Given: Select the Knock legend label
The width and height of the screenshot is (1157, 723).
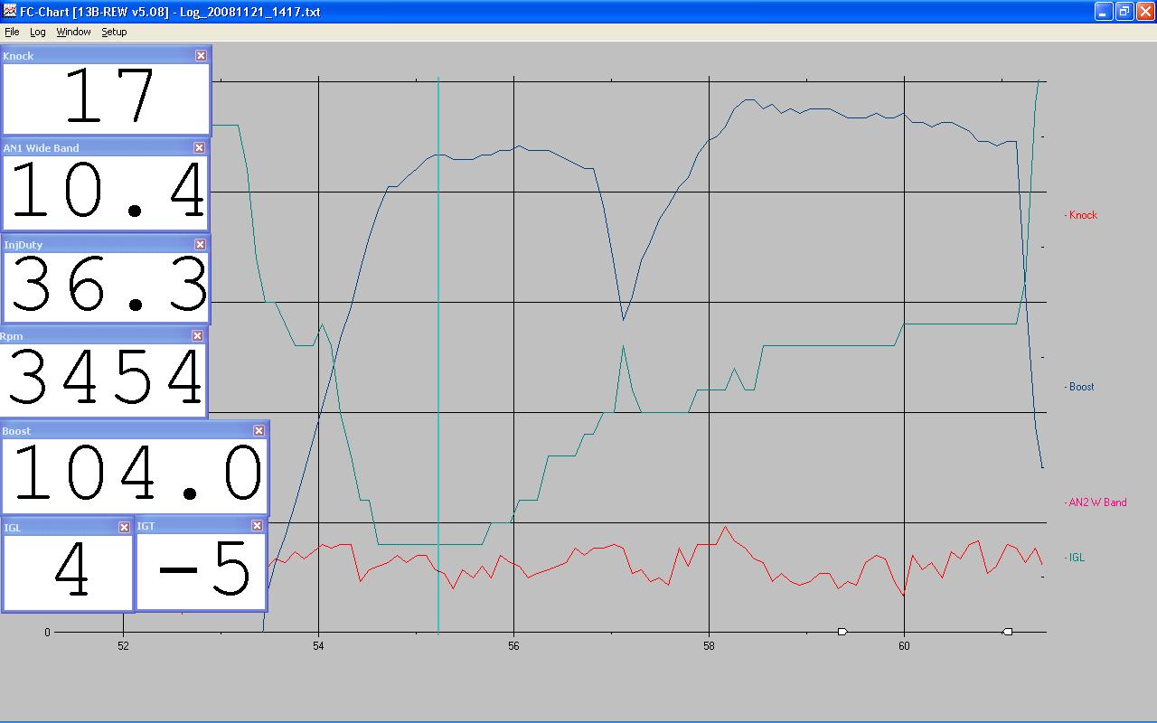Looking at the screenshot, I should pos(1081,215).
